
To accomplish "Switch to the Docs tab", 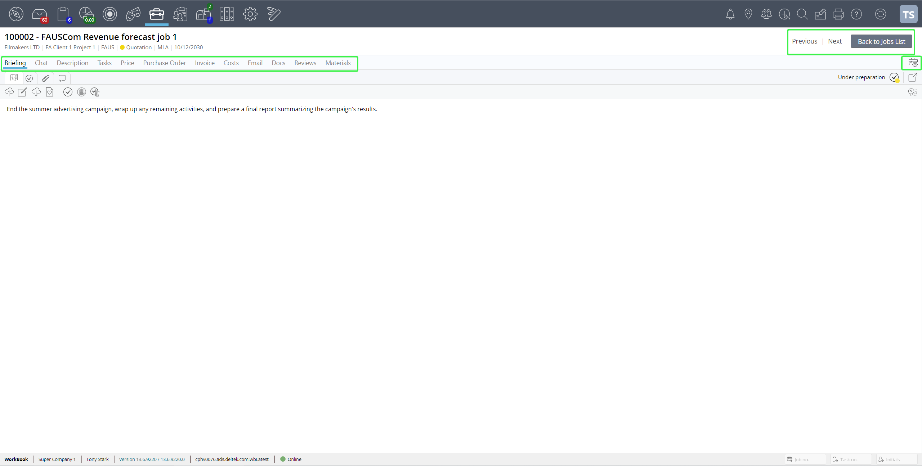I will 278,63.
